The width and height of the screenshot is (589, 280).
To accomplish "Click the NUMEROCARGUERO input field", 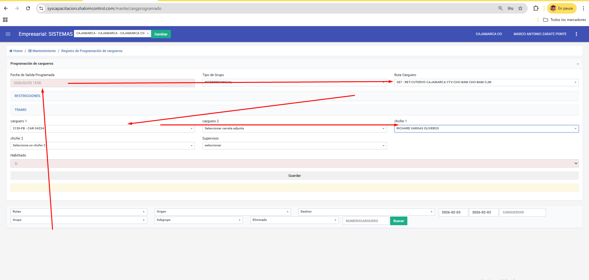I will [x=365, y=221].
